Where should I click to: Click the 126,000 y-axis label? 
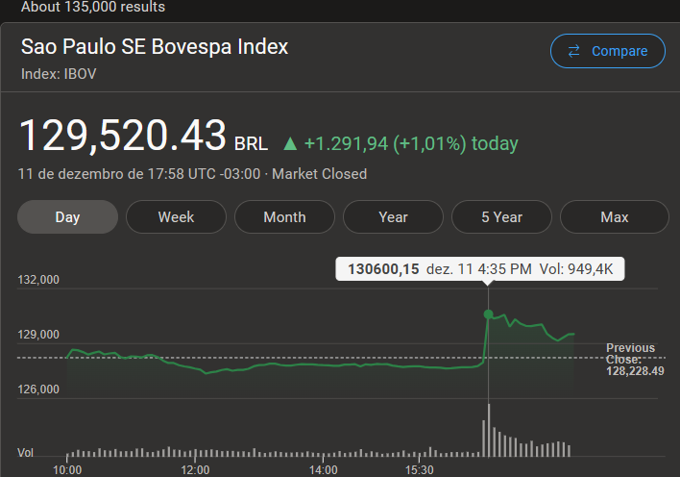click(x=38, y=389)
